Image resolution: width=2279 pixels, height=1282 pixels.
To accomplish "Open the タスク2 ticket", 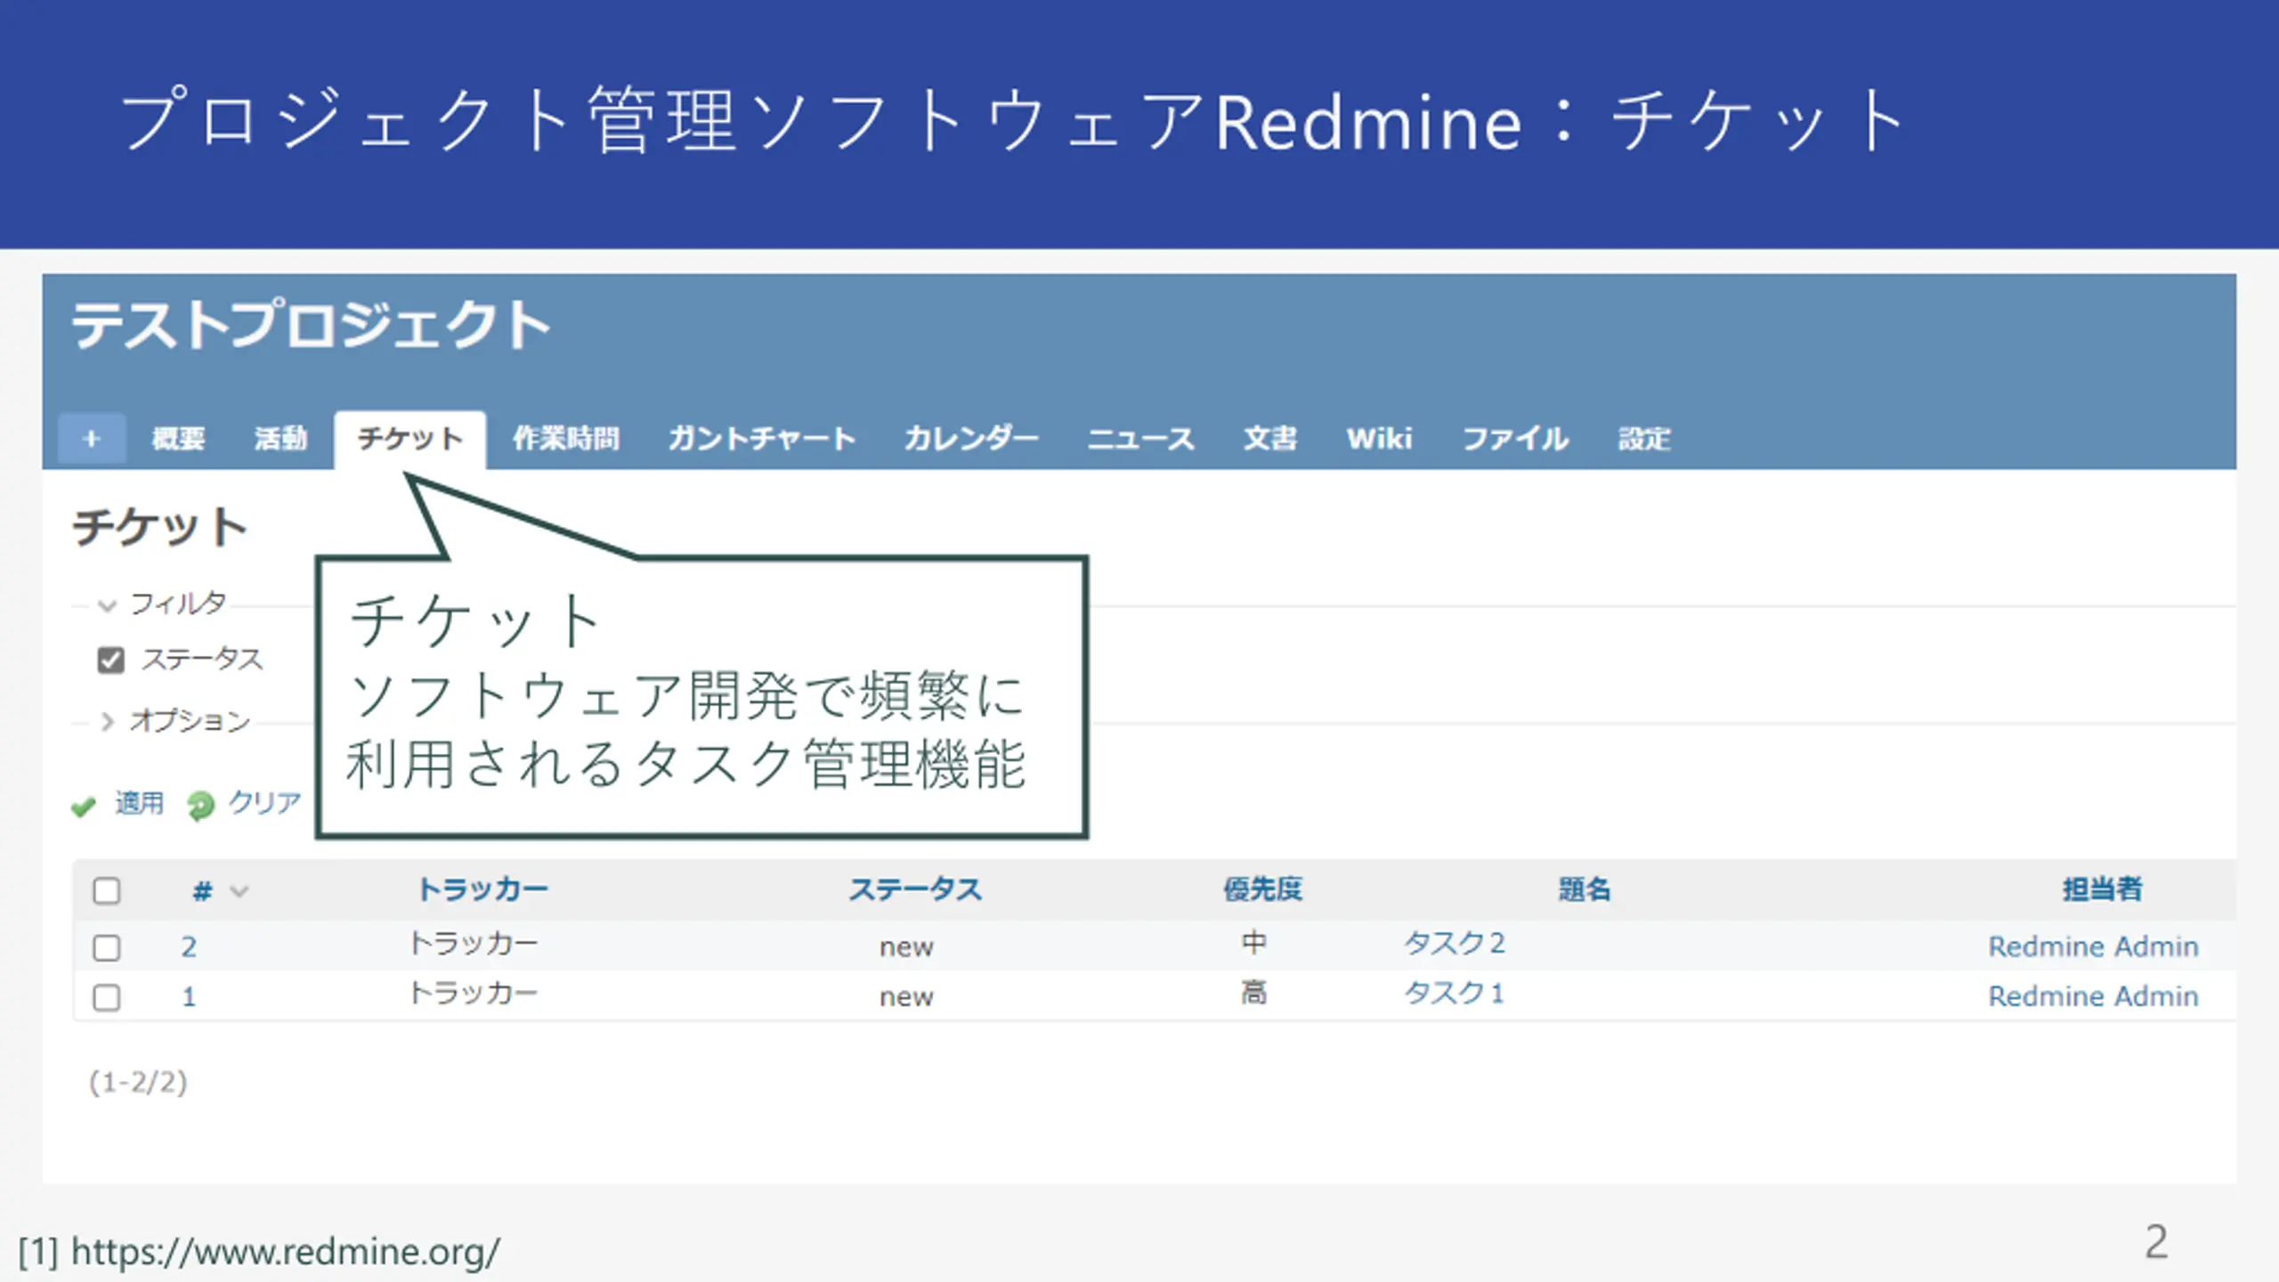I will 1454,943.
